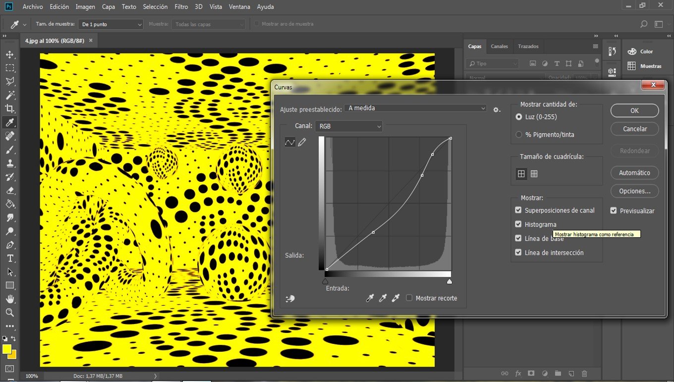Click the foreground yellow color swatch
The height and width of the screenshot is (382, 674).
tap(6, 349)
